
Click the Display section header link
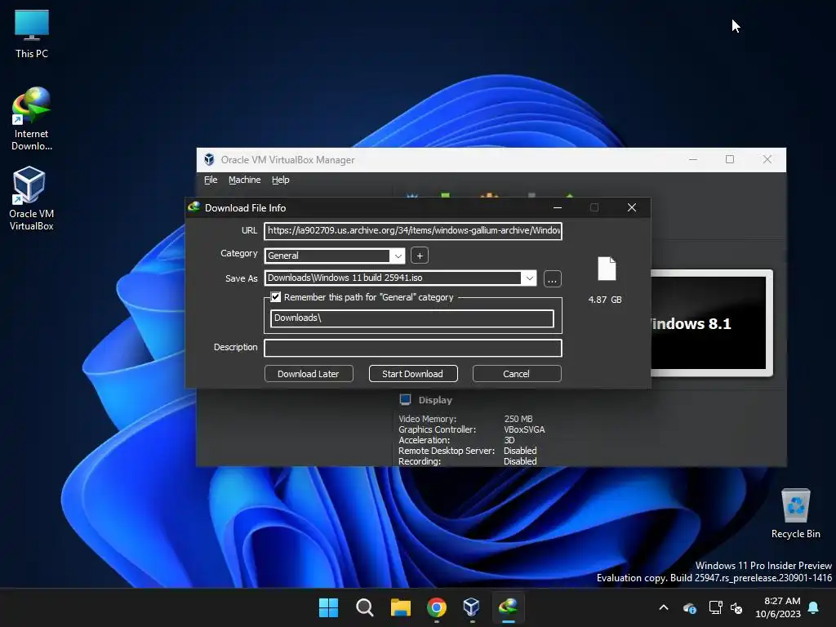coord(435,400)
